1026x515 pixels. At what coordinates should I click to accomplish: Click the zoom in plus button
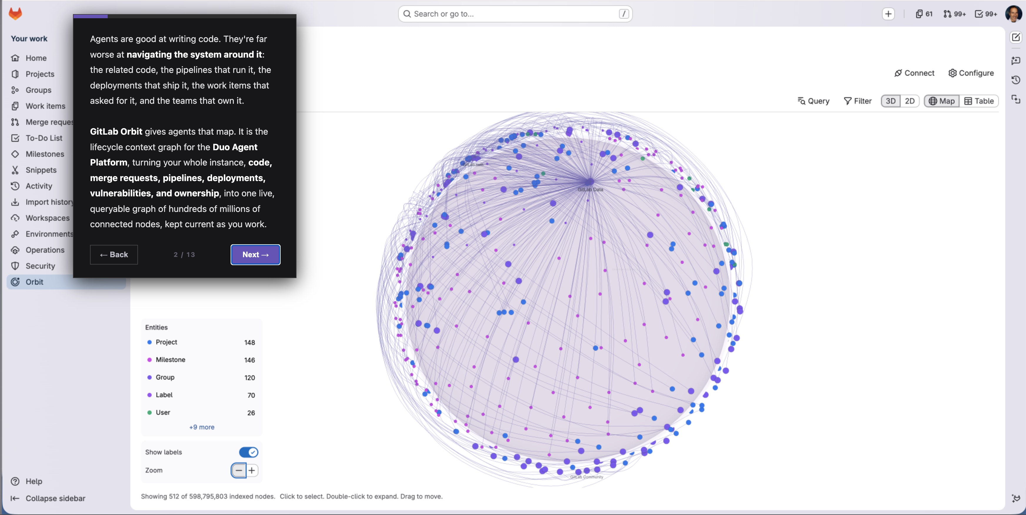(252, 470)
